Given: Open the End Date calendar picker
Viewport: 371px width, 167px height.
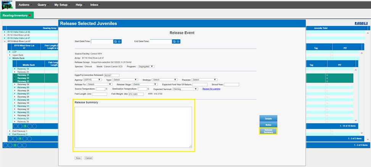Looking at the screenshot, I should 174,41.
